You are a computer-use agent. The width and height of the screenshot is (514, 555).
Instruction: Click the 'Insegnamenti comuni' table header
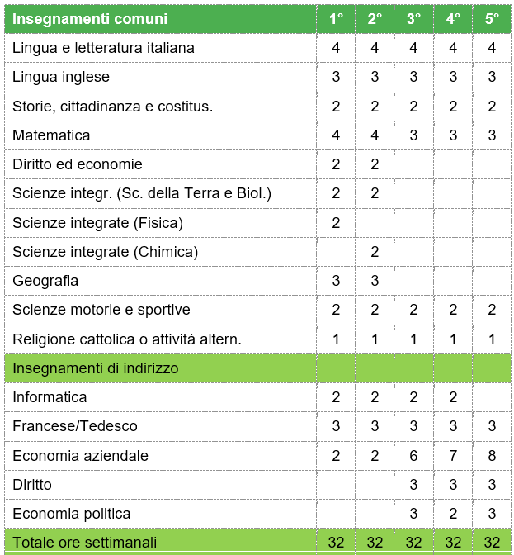[x=91, y=18]
